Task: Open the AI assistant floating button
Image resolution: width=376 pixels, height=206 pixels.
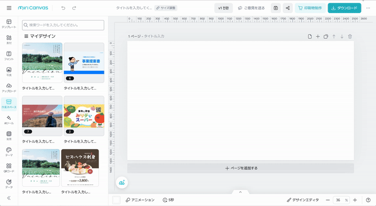Action: tap(121, 182)
